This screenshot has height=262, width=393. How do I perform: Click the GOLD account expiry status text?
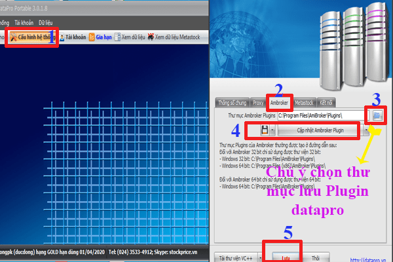pyautogui.click(x=52, y=252)
